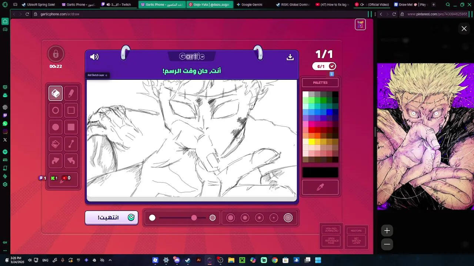Open a new browser tab
This screenshot has width=474, height=266.
click(x=434, y=4)
